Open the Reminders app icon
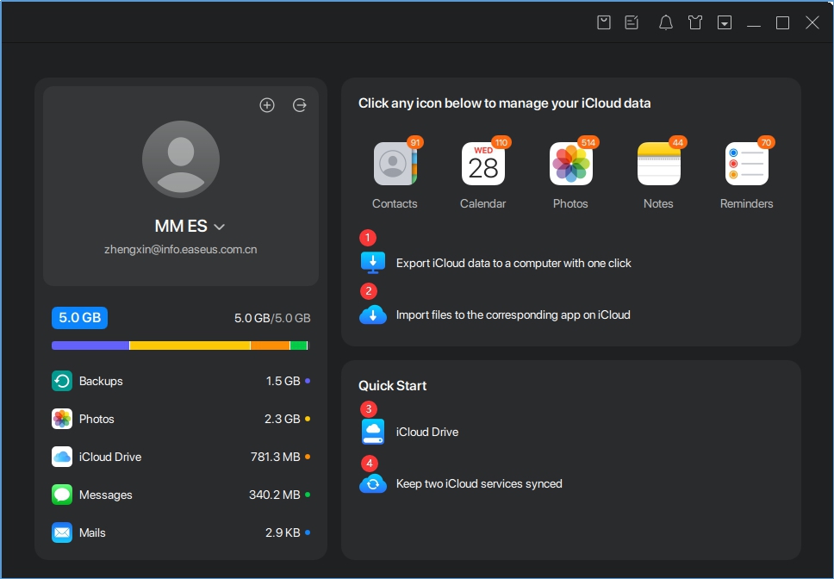 pos(746,164)
